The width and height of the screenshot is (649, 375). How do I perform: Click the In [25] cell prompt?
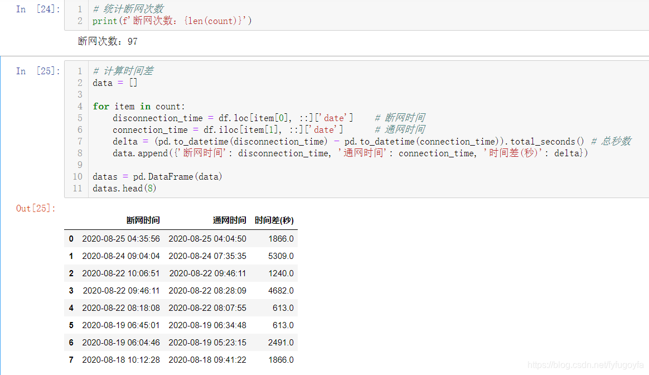point(38,71)
